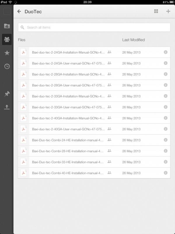Go back using the arrow beside DuoTec
The image size is (175, 234).
19,11
